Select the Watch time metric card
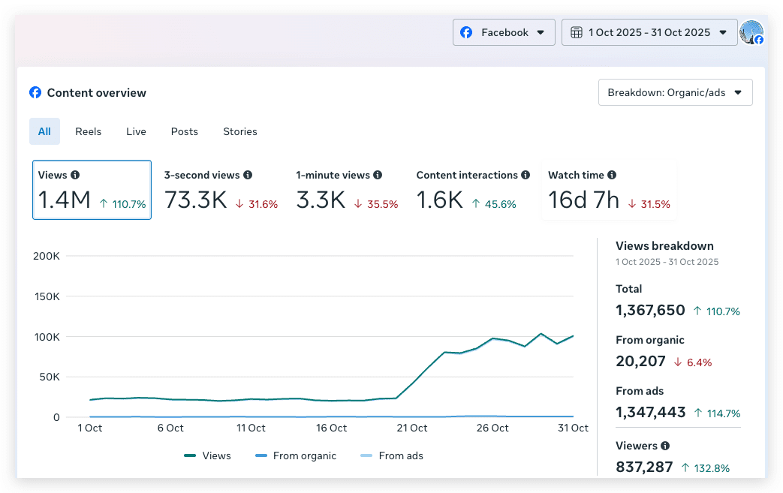783x493 pixels. [x=610, y=190]
